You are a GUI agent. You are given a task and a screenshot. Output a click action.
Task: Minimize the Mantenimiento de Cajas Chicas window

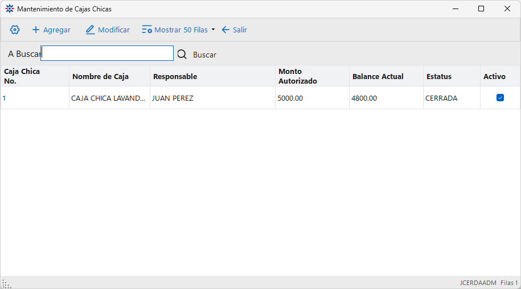(x=456, y=9)
